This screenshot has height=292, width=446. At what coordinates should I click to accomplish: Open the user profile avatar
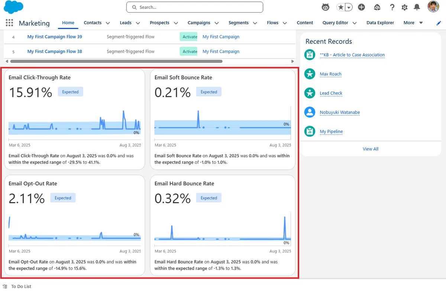433,7
